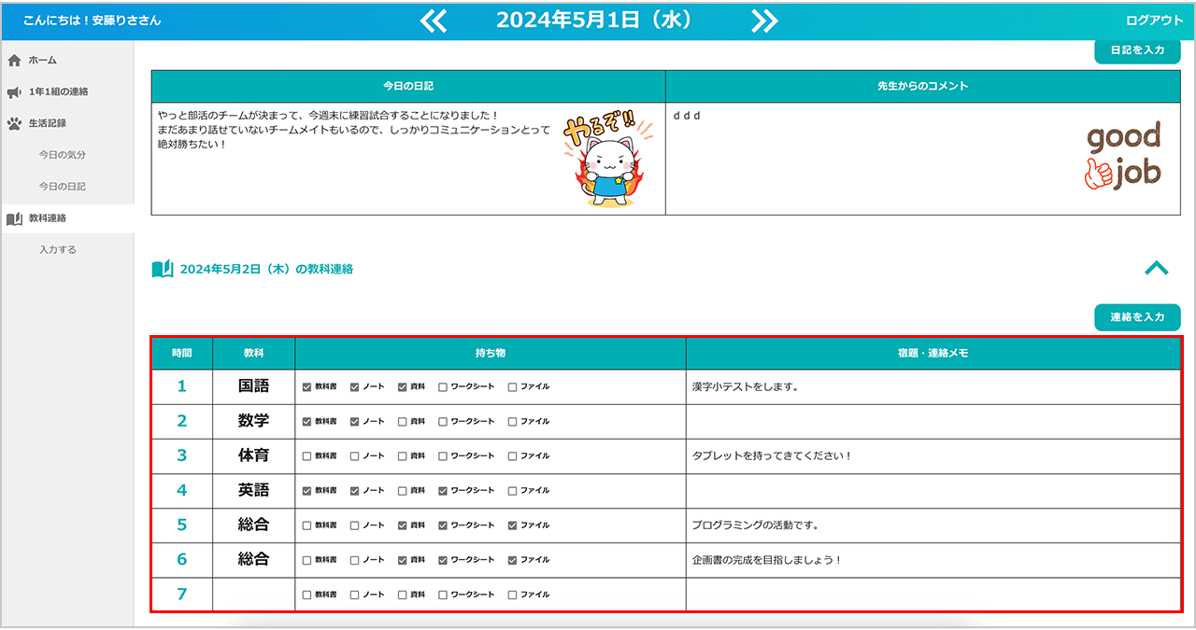Click ログアウト link in header

pos(1154,21)
